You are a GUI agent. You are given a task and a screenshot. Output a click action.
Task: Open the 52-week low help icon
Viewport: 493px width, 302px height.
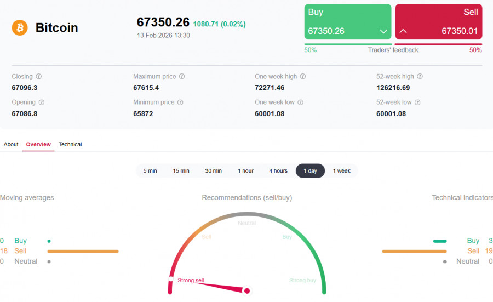(417, 102)
